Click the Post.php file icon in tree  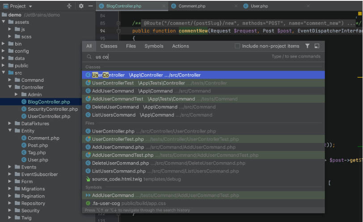tap(24, 145)
